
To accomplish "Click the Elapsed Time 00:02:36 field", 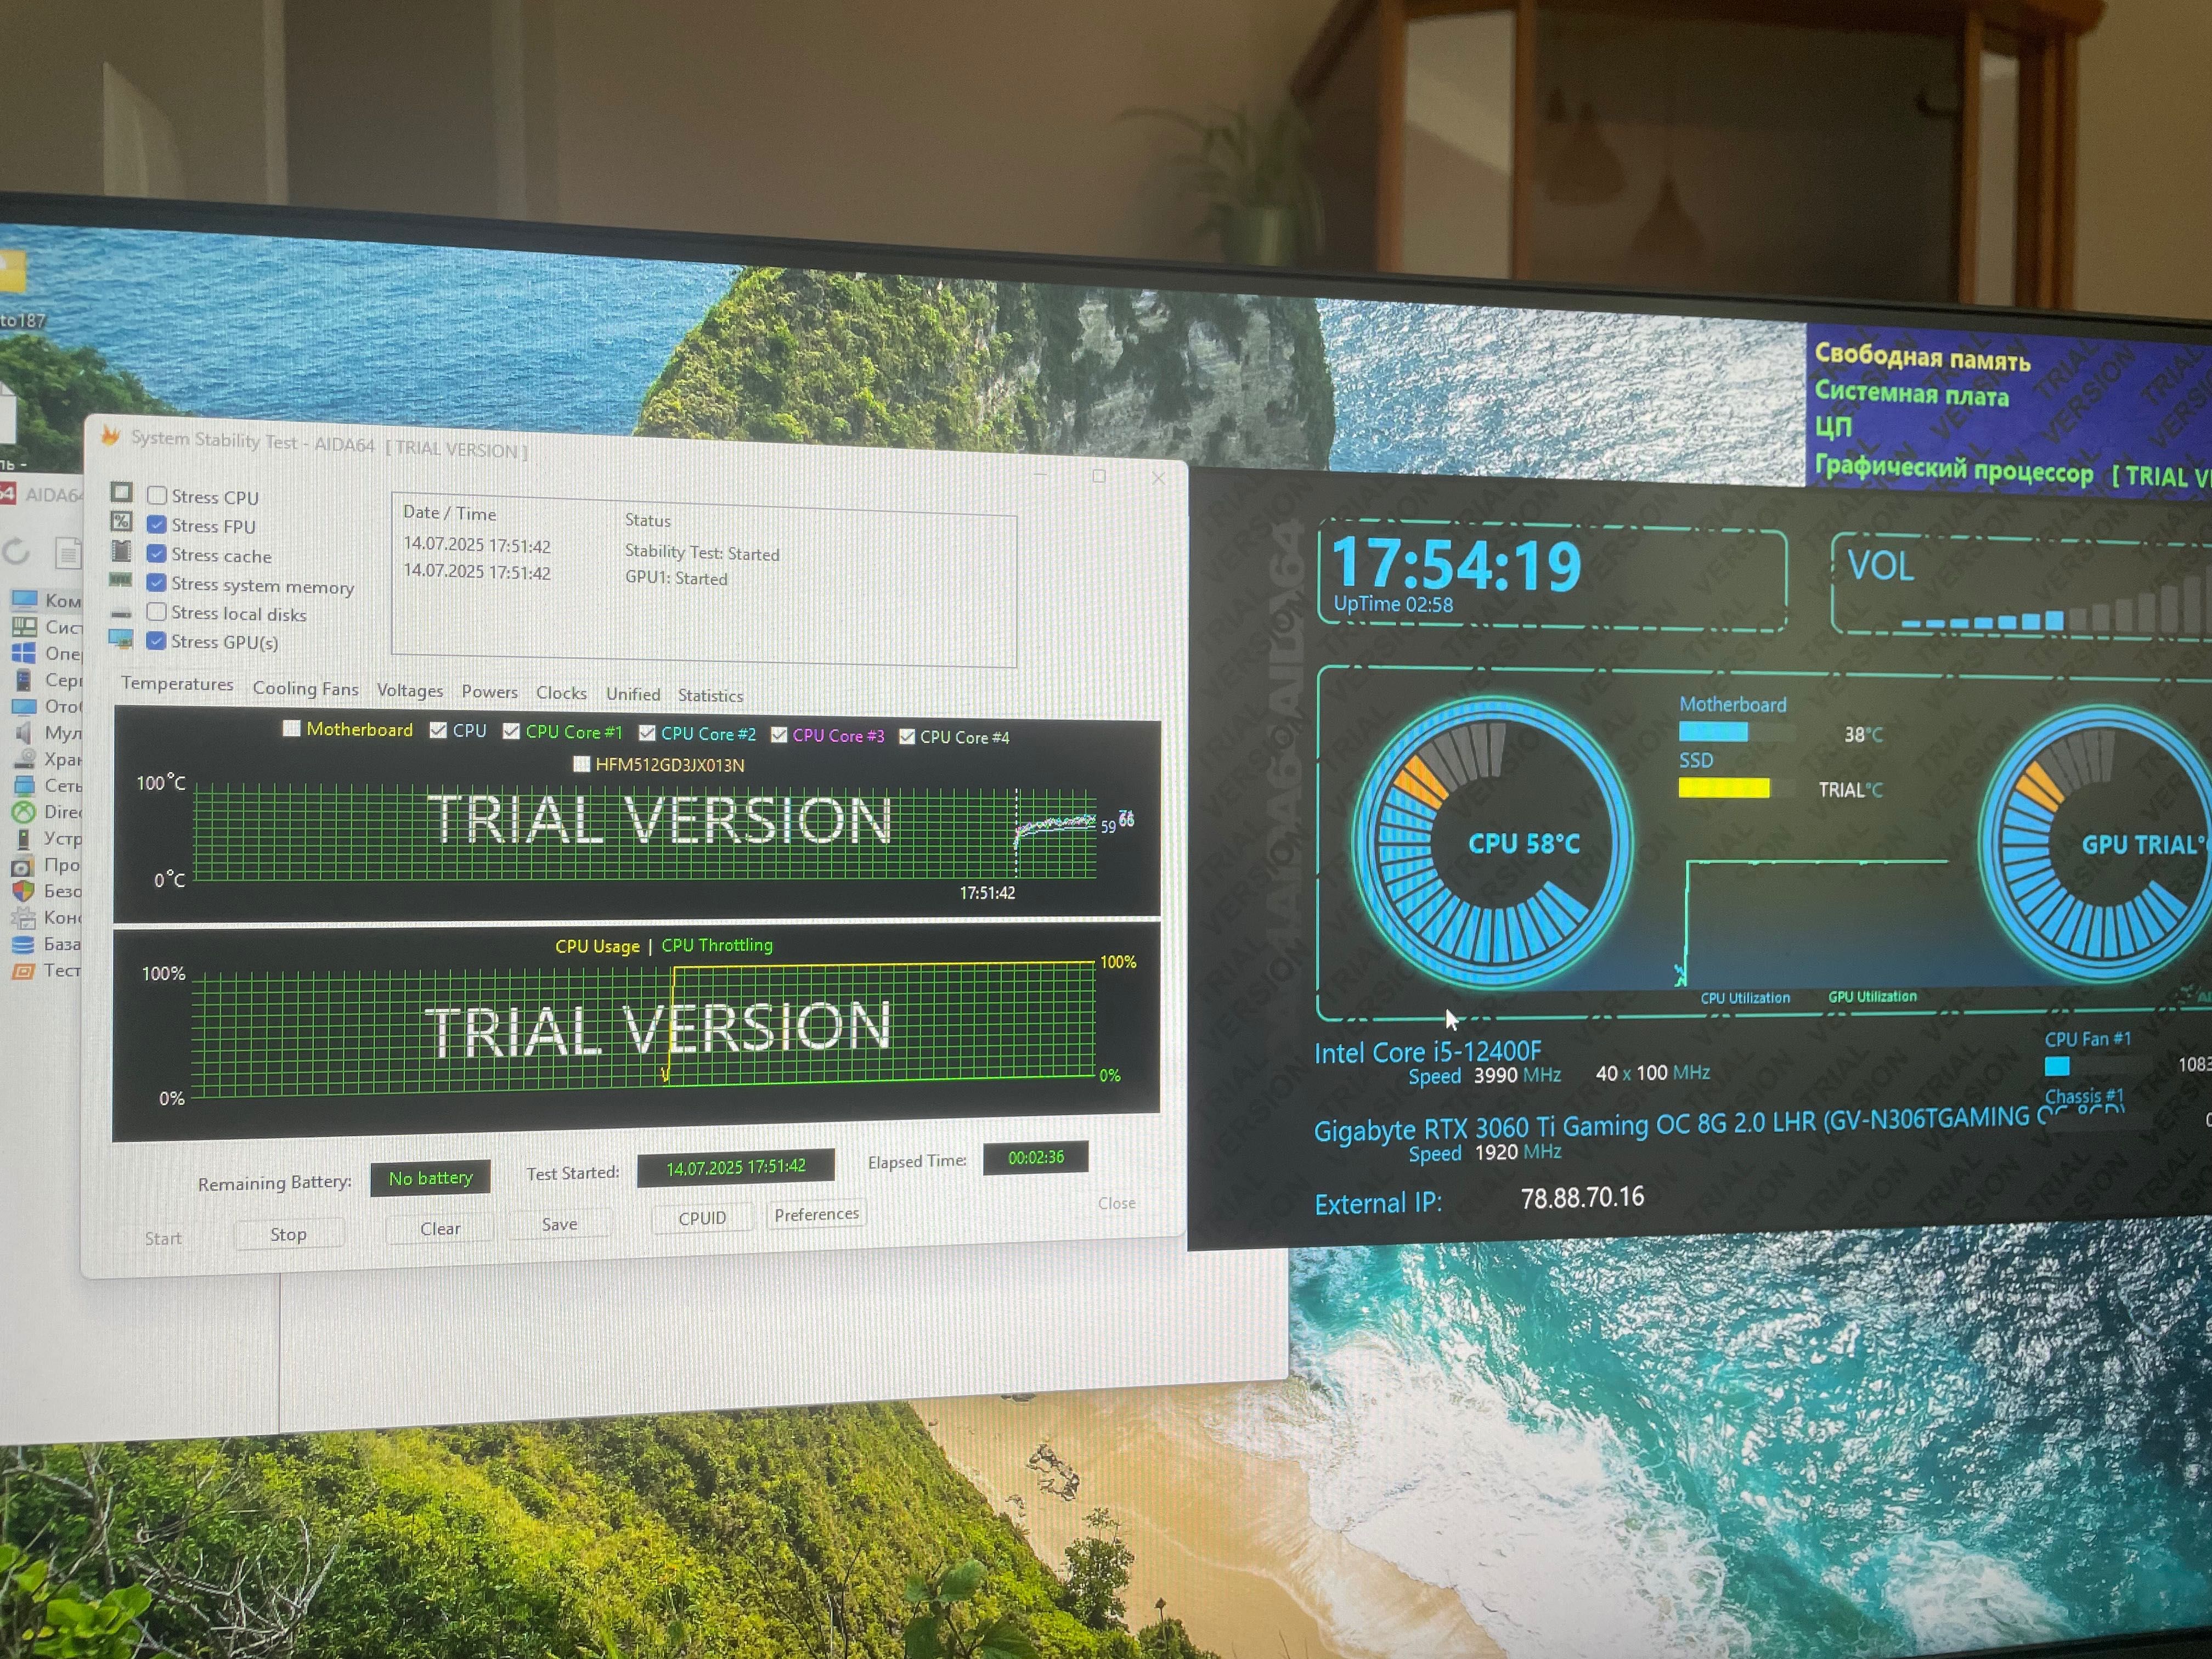I will 1035,1158.
